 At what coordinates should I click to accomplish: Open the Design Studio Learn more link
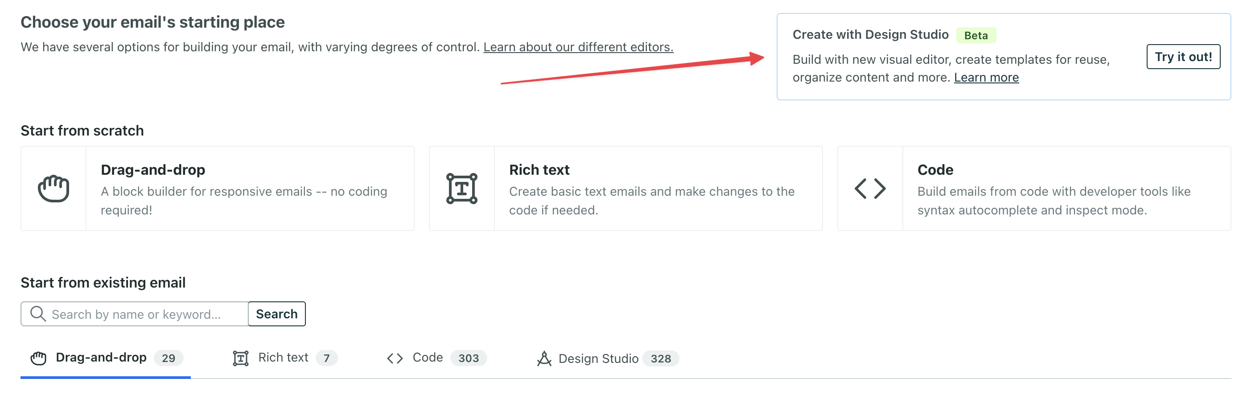coord(986,78)
